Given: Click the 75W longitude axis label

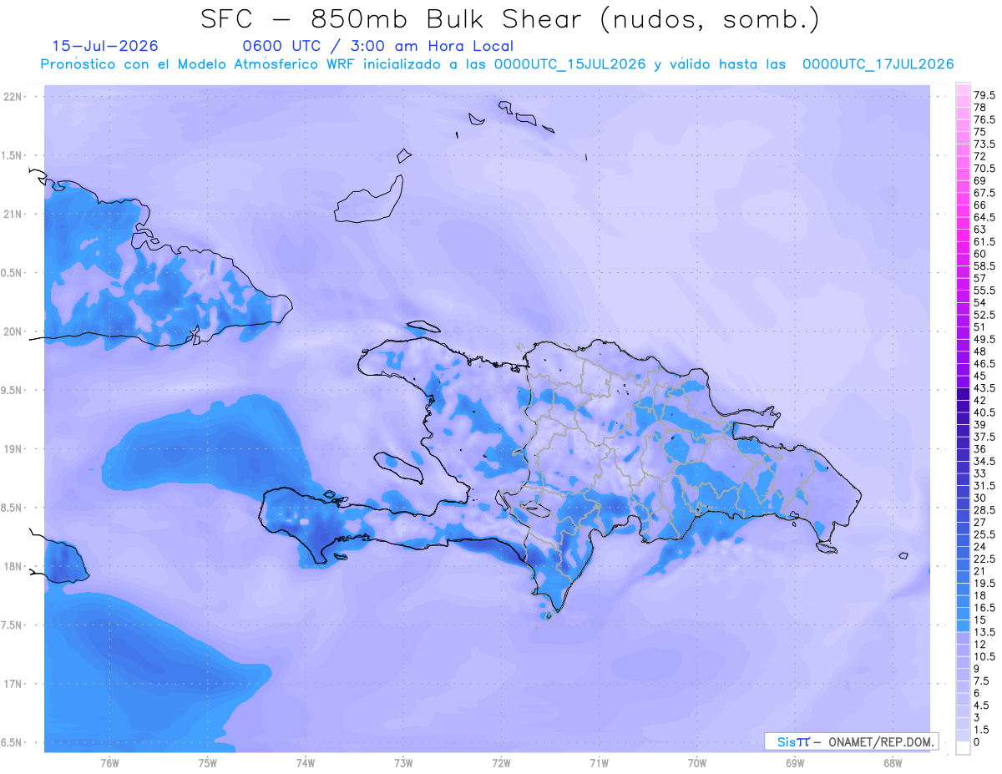Looking at the screenshot, I should coord(208,762).
